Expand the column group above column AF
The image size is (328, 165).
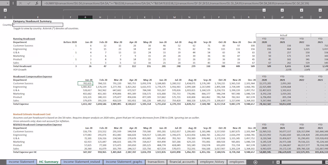[282, 10]
